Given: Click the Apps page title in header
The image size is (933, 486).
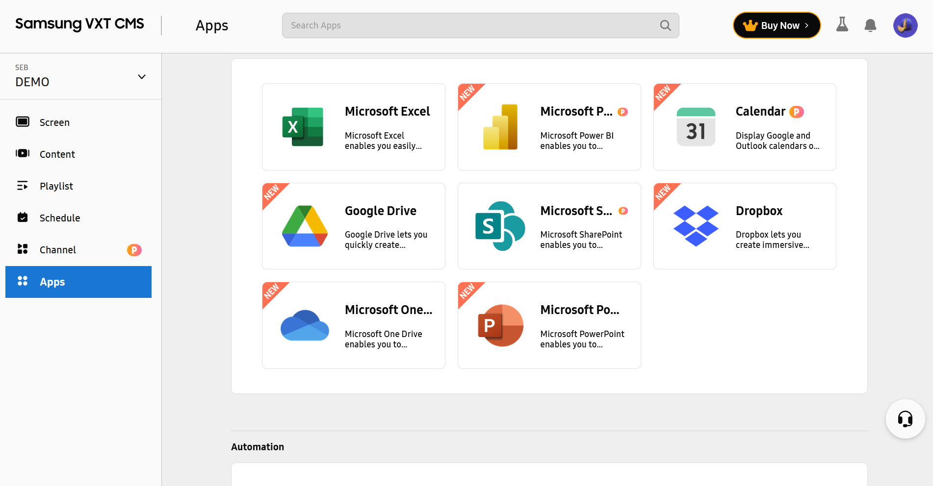Looking at the screenshot, I should tap(212, 25).
